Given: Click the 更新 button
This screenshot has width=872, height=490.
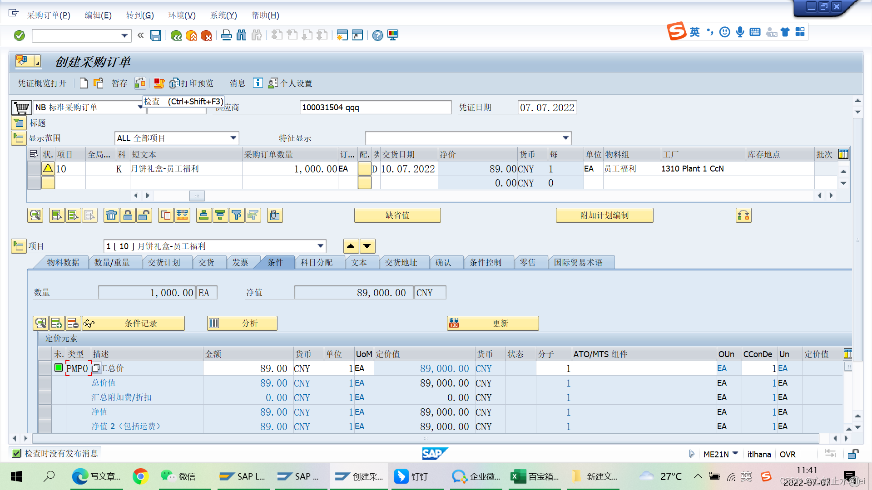Looking at the screenshot, I should [x=493, y=323].
